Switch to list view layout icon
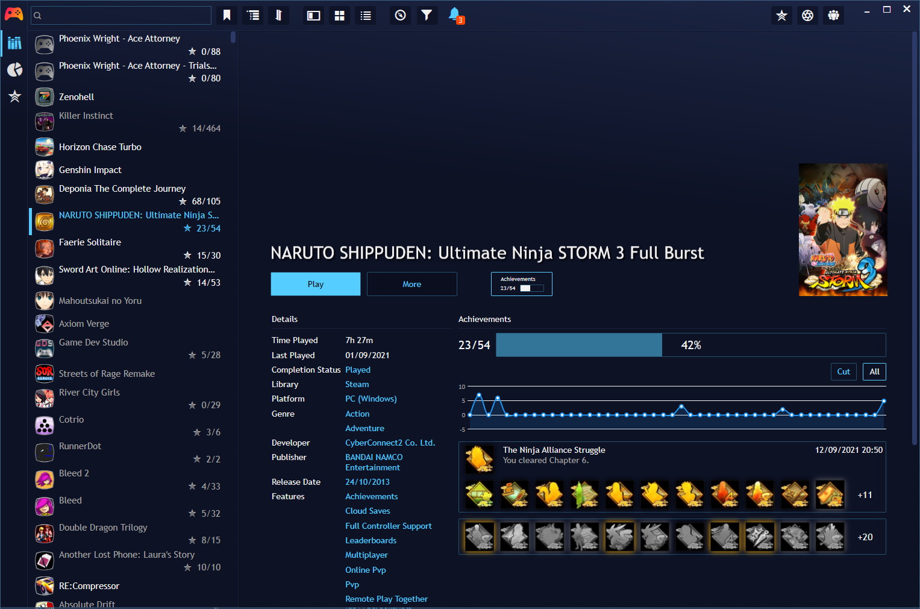Image resolution: width=920 pixels, height=609 pixels. click(x=366, y=16)
